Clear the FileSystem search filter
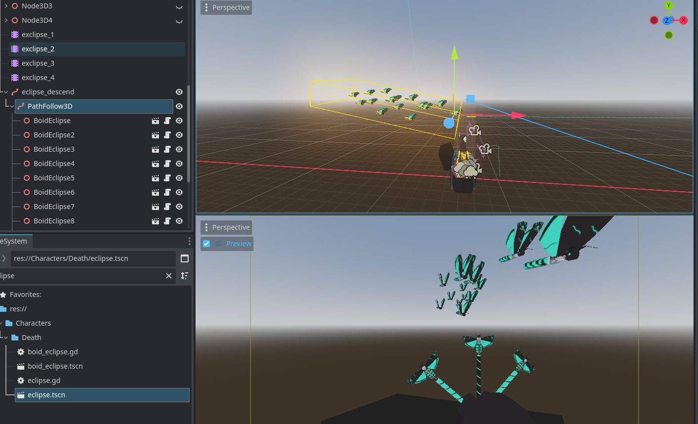 169,276
